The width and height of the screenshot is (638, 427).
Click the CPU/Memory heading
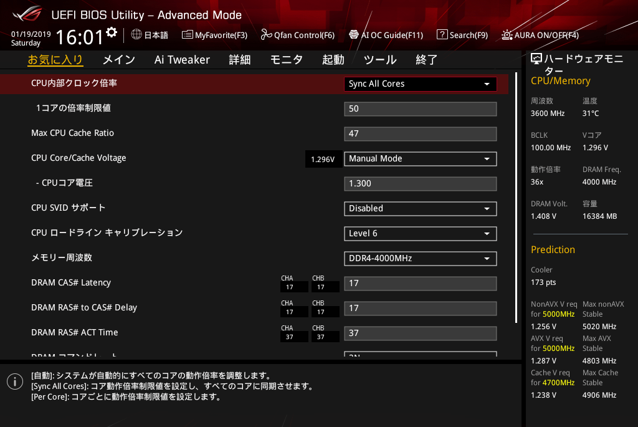click(561, 81)
